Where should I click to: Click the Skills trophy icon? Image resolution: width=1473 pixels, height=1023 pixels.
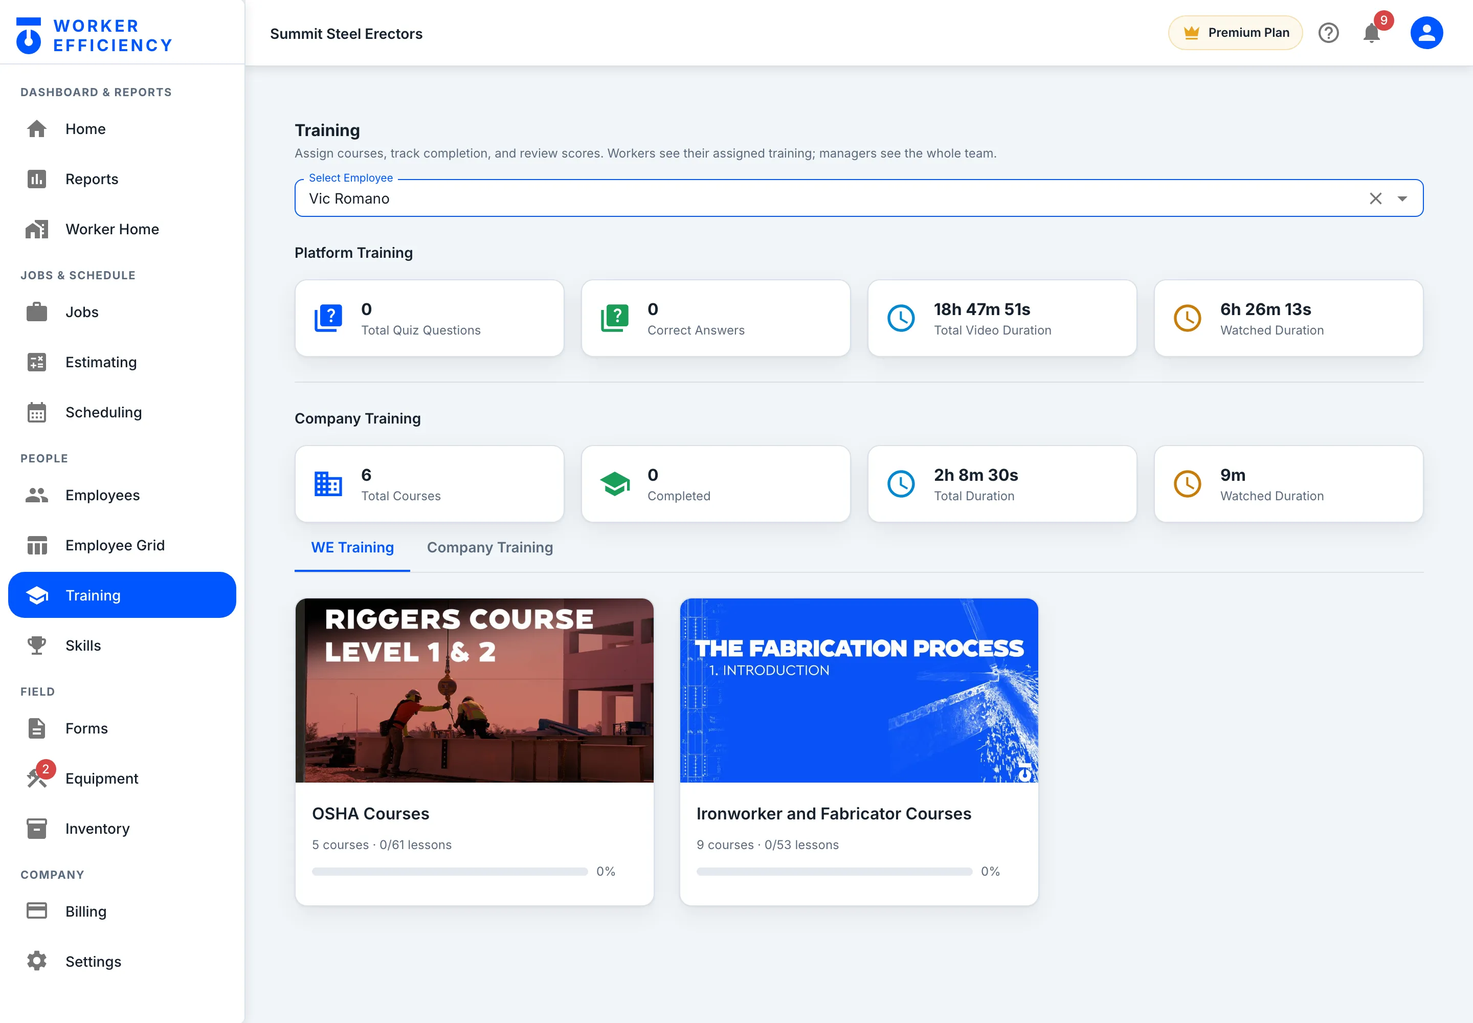(x=36, y=646)
